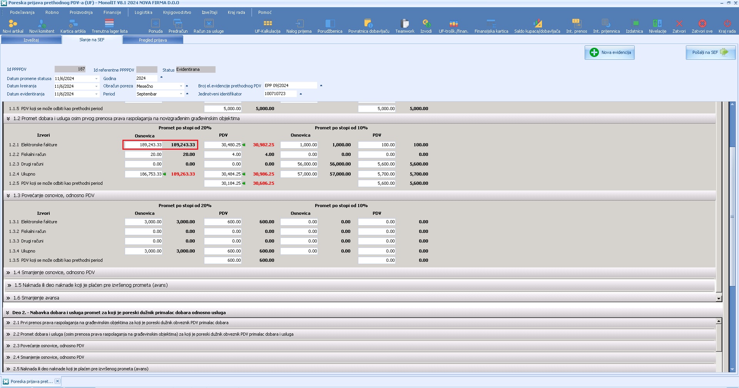Image resolution: width=739 pixels, height=388 pixels.
Task: Open the Datum evidentiranja date dropdown
Action: coord(96,94)
